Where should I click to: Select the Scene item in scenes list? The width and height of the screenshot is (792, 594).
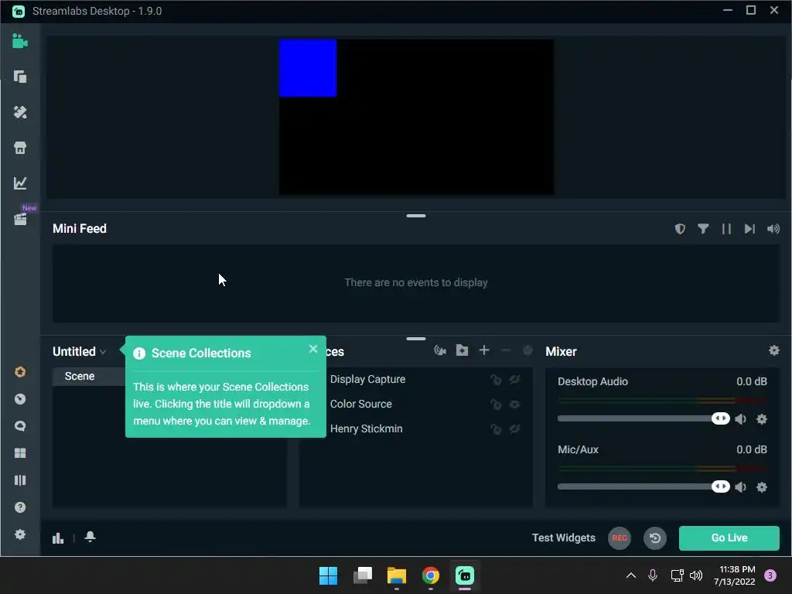(90, 377)
